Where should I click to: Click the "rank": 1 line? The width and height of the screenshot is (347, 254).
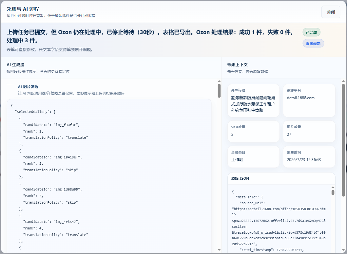coord(33,131)
